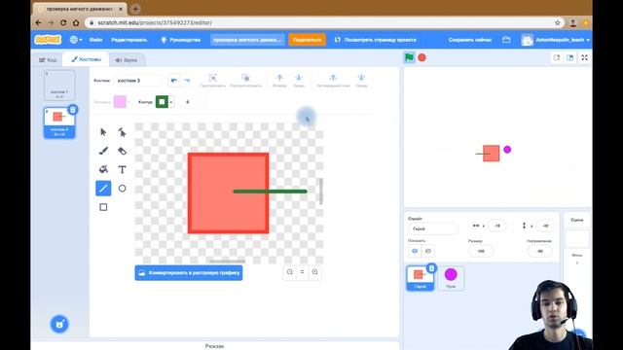Switch to the large stage layout
623x350 pixels.
point(570,57)
